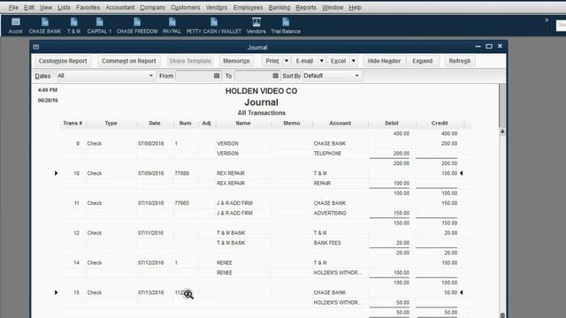Open PETTY CASH / WALLET icon
This screenshot has height=318, width=566.
pos(214,26)
